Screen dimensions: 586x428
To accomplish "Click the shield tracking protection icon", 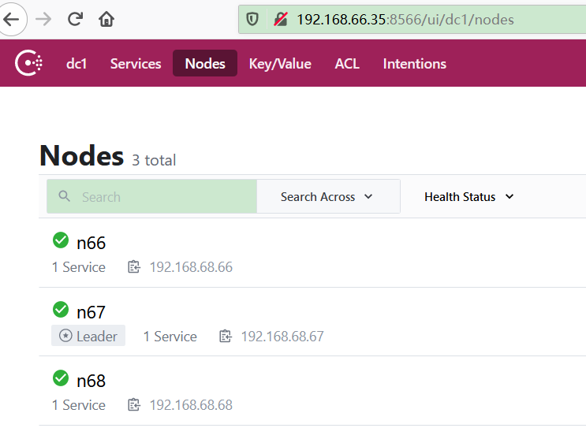I will tap(252, 19).
